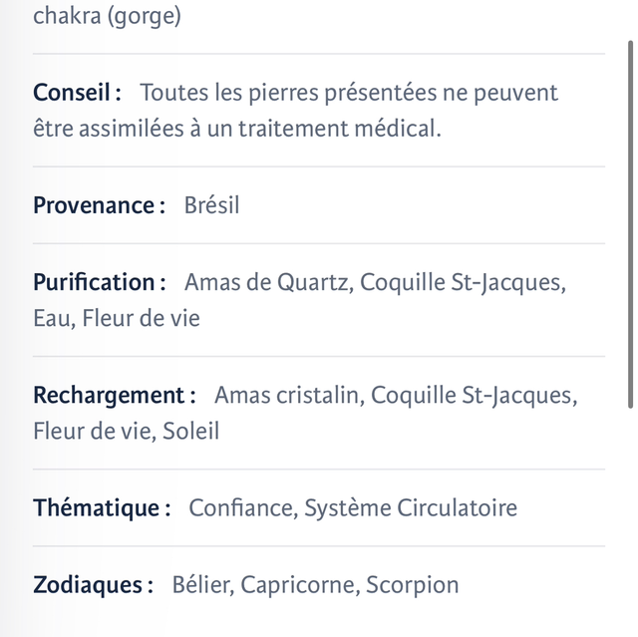Select the "Zodiaques :" label

[x=94, y=585]
